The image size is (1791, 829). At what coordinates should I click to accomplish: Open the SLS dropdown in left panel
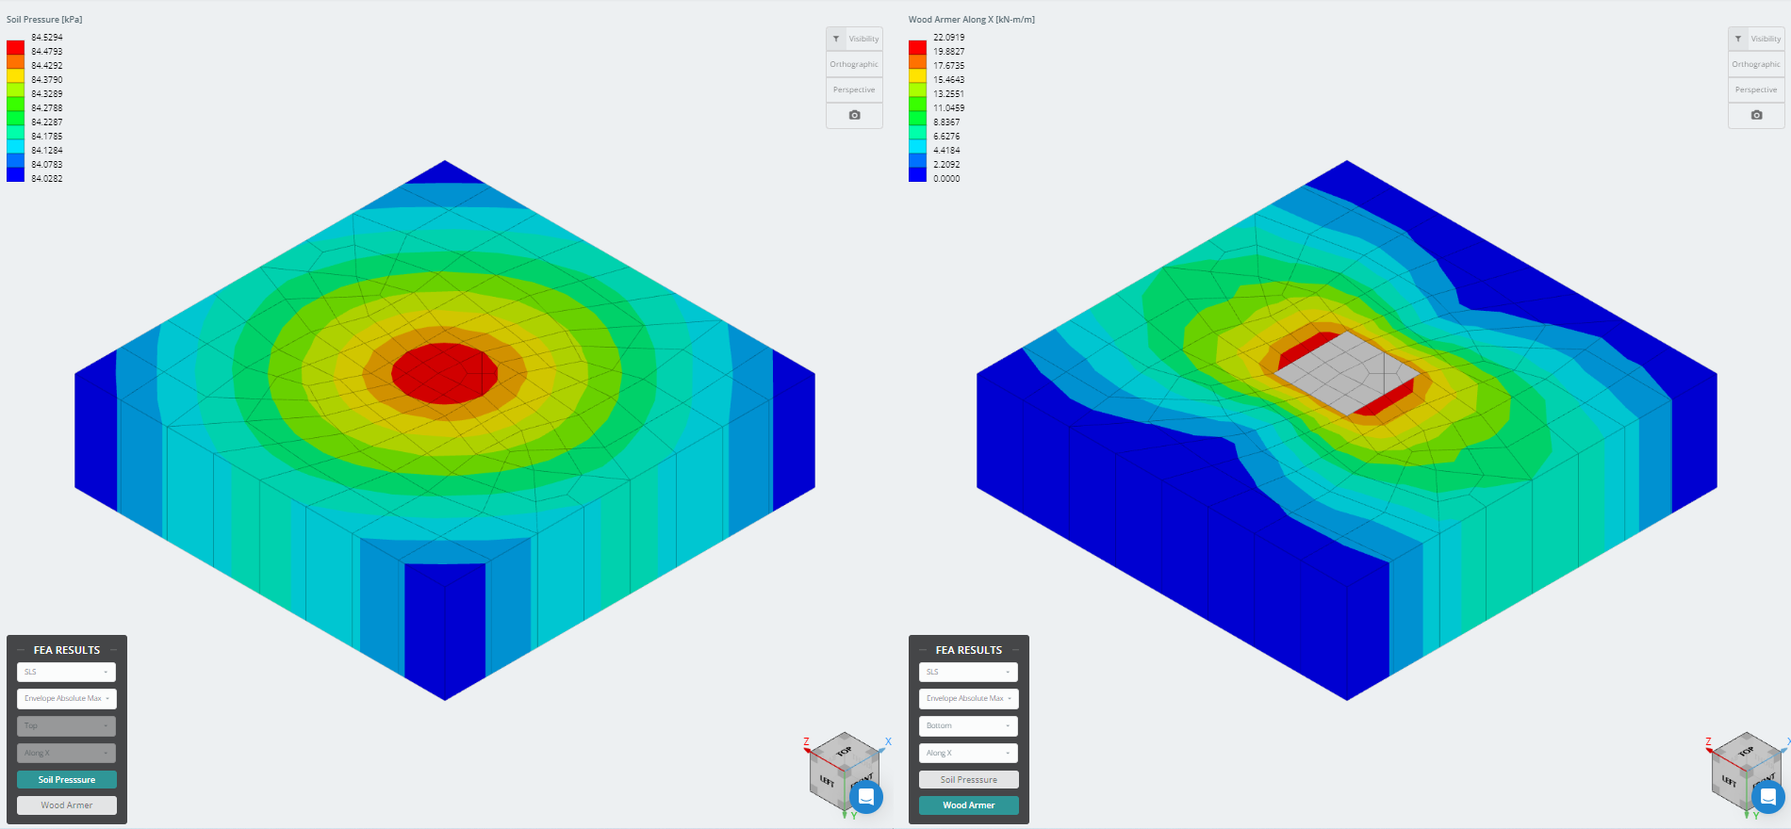[66, 672]
